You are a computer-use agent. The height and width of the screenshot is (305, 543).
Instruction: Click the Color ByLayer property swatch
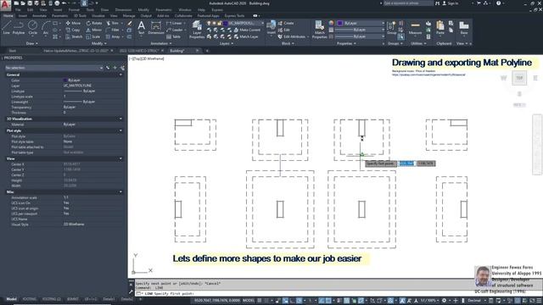click(x=65, y=80)
